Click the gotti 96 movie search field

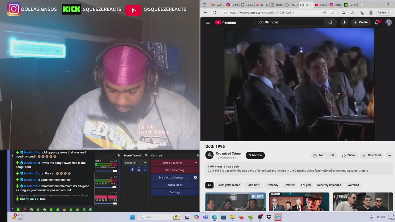(x=289, y=22)
